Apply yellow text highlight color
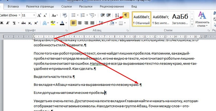The width and height of the screenshot is (216, 111). click(53, 23)
